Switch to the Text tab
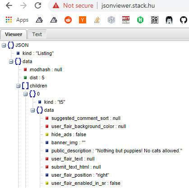189x188 pixels. coord(37,34)
